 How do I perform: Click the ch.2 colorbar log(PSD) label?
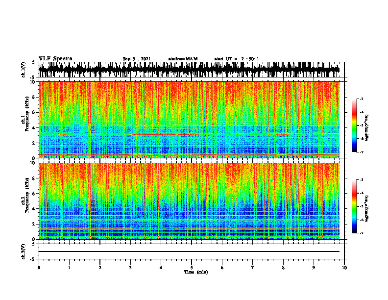367,208
